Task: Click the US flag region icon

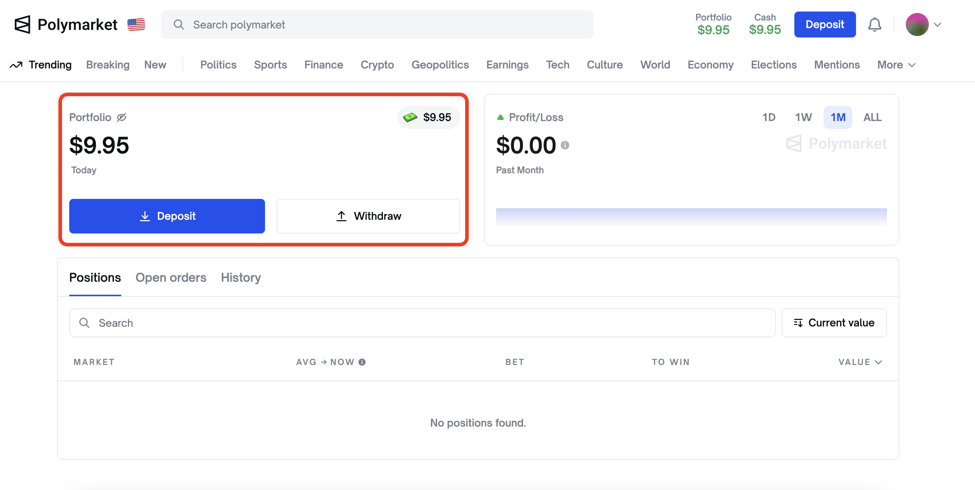Action: [136, 24]
